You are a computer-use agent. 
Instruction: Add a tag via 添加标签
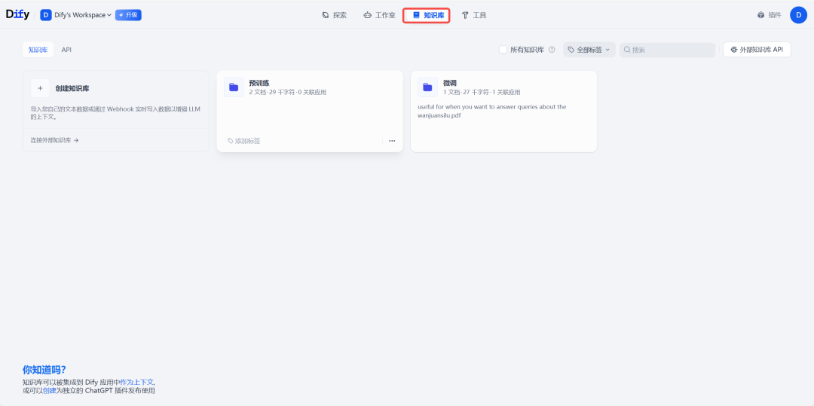[244, 141]
